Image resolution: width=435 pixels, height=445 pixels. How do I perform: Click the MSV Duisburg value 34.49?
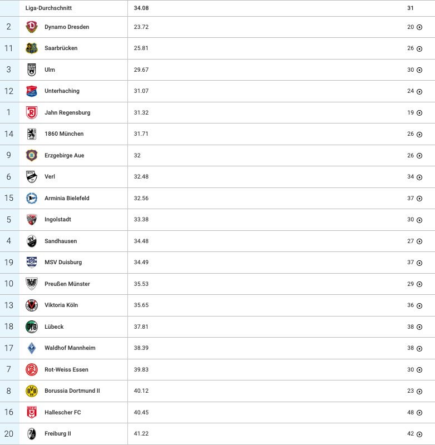coord(141,262)
